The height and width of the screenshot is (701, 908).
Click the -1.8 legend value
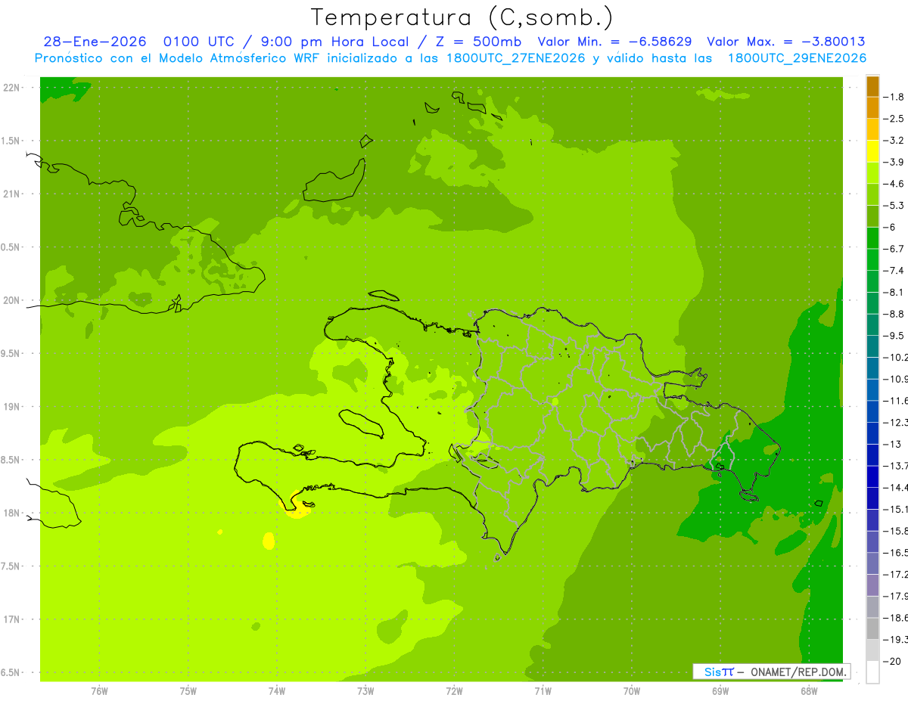894,97
